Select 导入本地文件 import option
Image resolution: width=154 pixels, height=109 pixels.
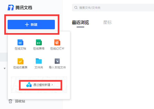tap(57, 63)
